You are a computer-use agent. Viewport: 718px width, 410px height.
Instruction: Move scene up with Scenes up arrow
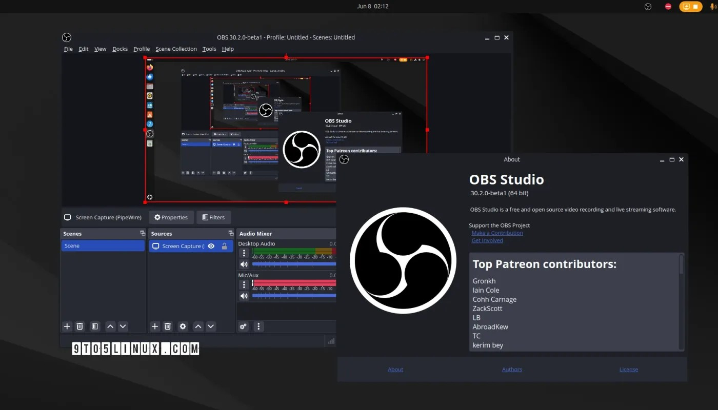110,326
